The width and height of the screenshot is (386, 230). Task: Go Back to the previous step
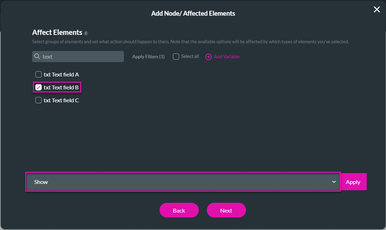click(x=179, y=210)
